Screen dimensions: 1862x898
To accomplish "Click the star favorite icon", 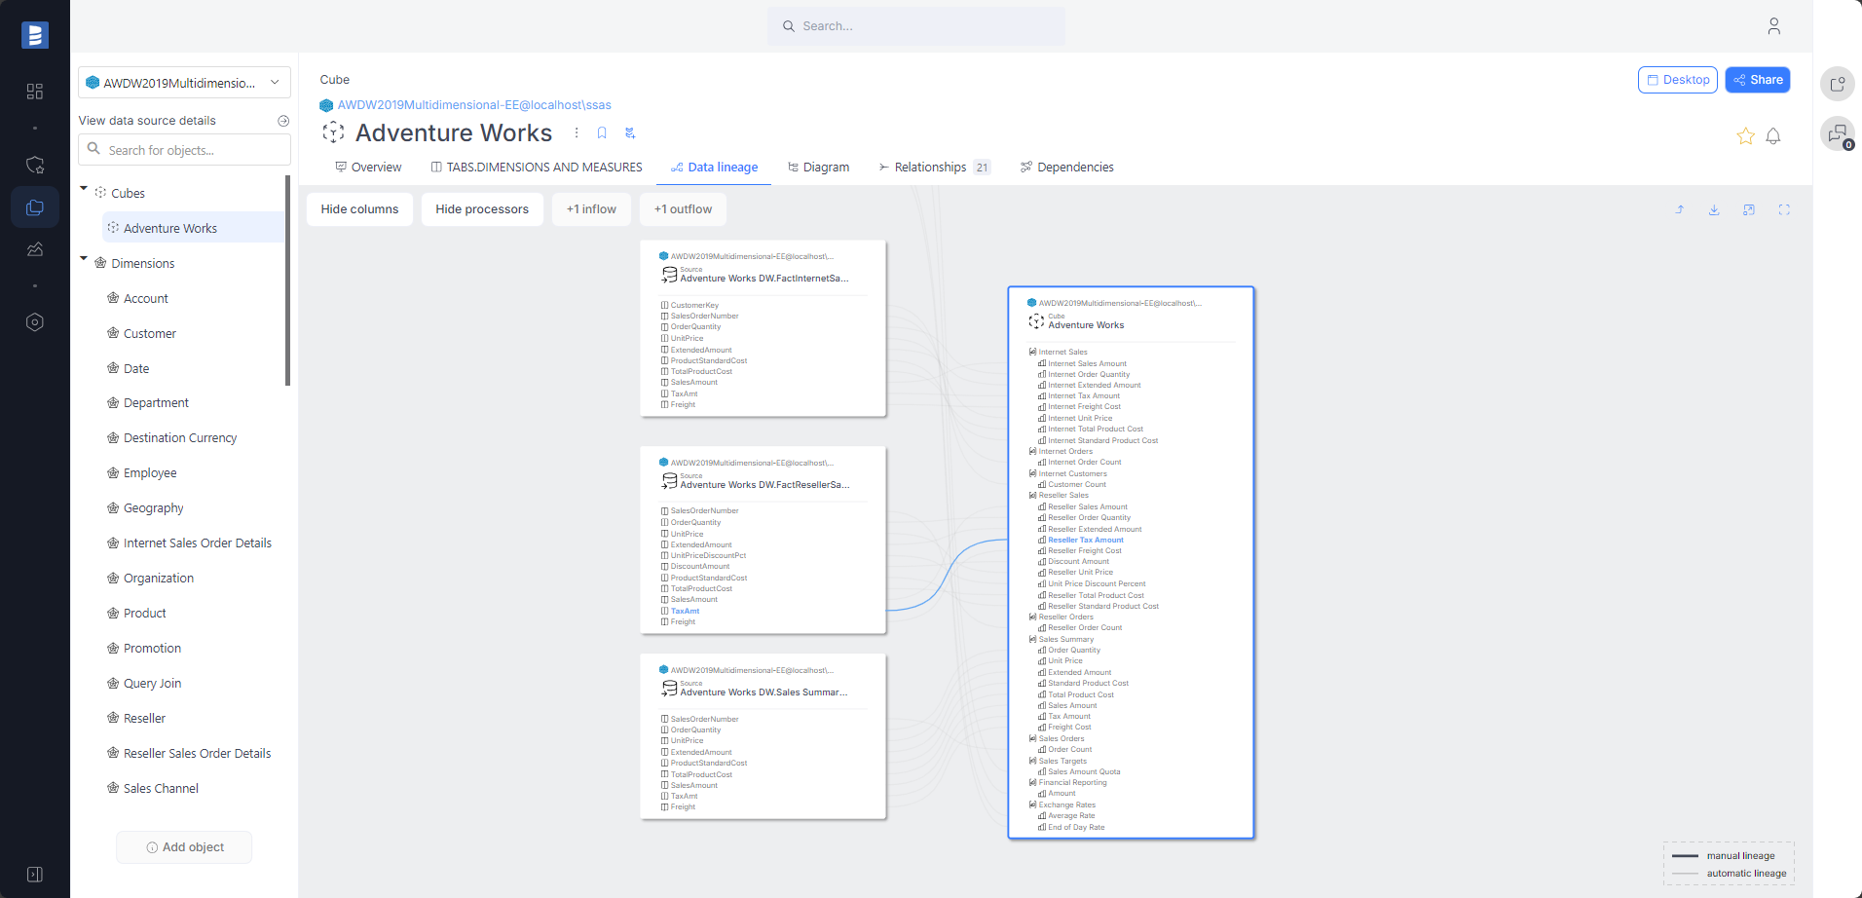I will tap(1745, 136).
